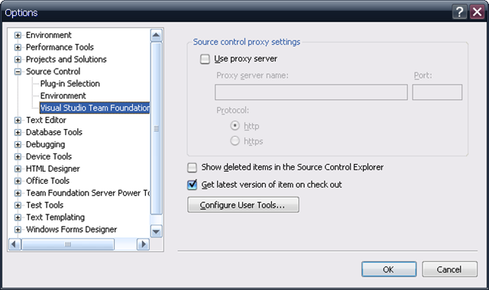The image size is (489, 290).
Task: Select the Text Editor tree label
Action: (x=46, y=120)
